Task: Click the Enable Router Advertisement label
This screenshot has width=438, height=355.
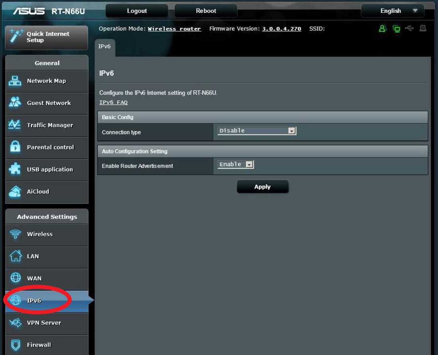Action: pyautogui.click(x=137, y=166)
